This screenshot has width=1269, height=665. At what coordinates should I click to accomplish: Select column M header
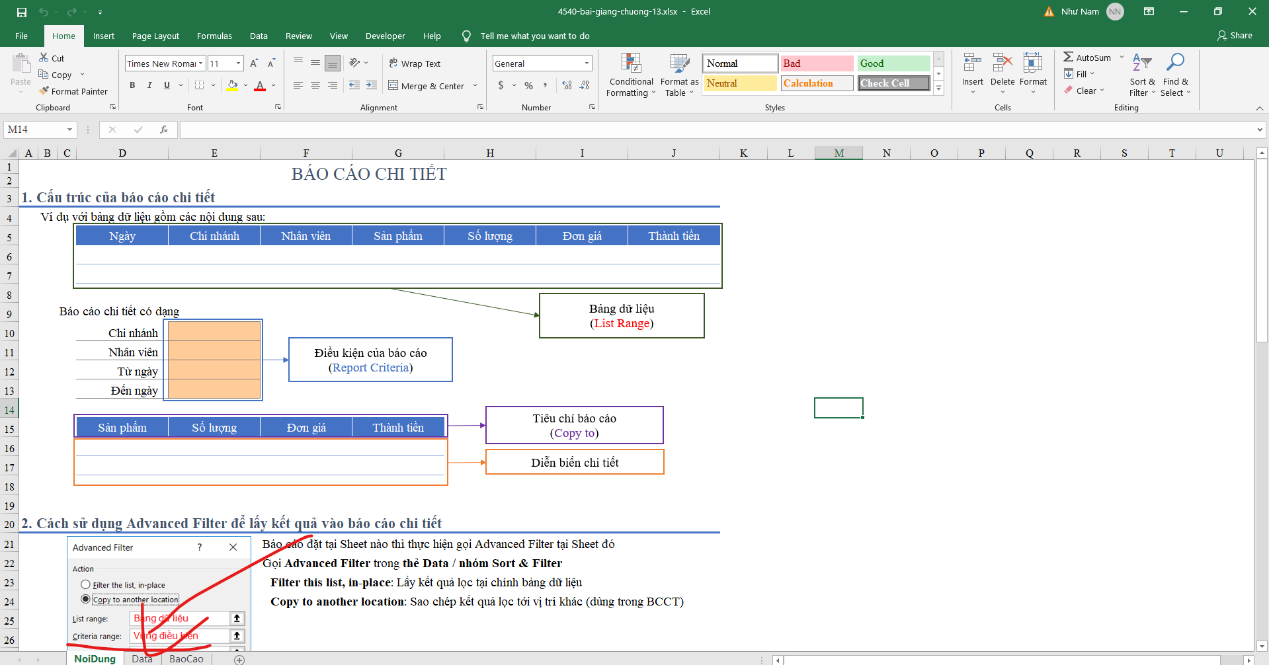point(839,153)
